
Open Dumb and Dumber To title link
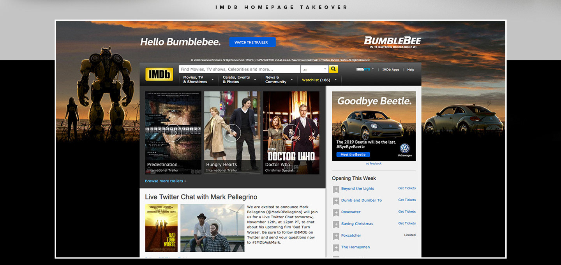(362, 200)
